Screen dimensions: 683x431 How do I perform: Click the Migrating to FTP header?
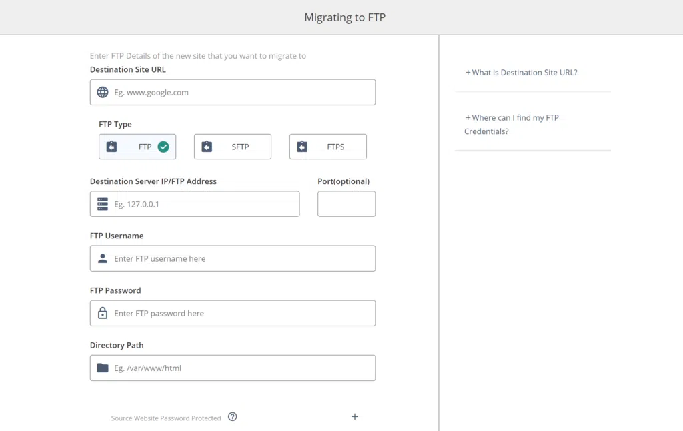tap(344, 17)
